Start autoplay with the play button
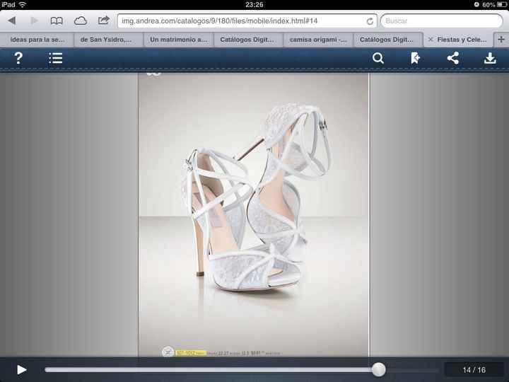The image size is (509, 382). (x=21, y=370)
